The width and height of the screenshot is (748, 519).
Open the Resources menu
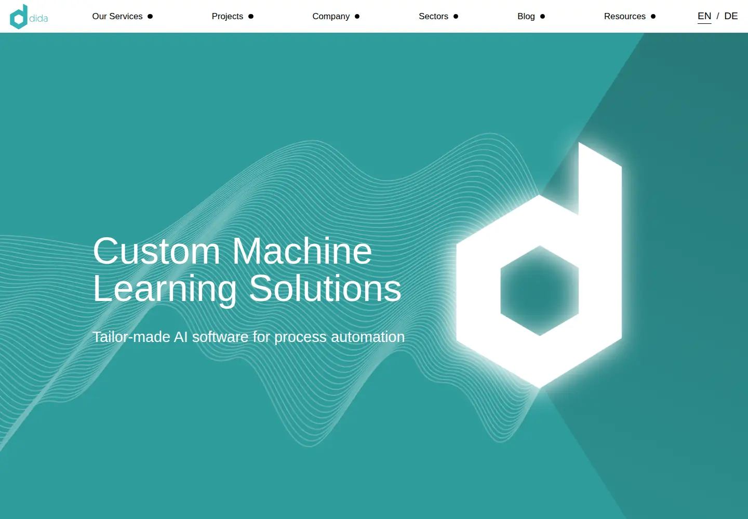pyautogui.click(x=625, y=16)
